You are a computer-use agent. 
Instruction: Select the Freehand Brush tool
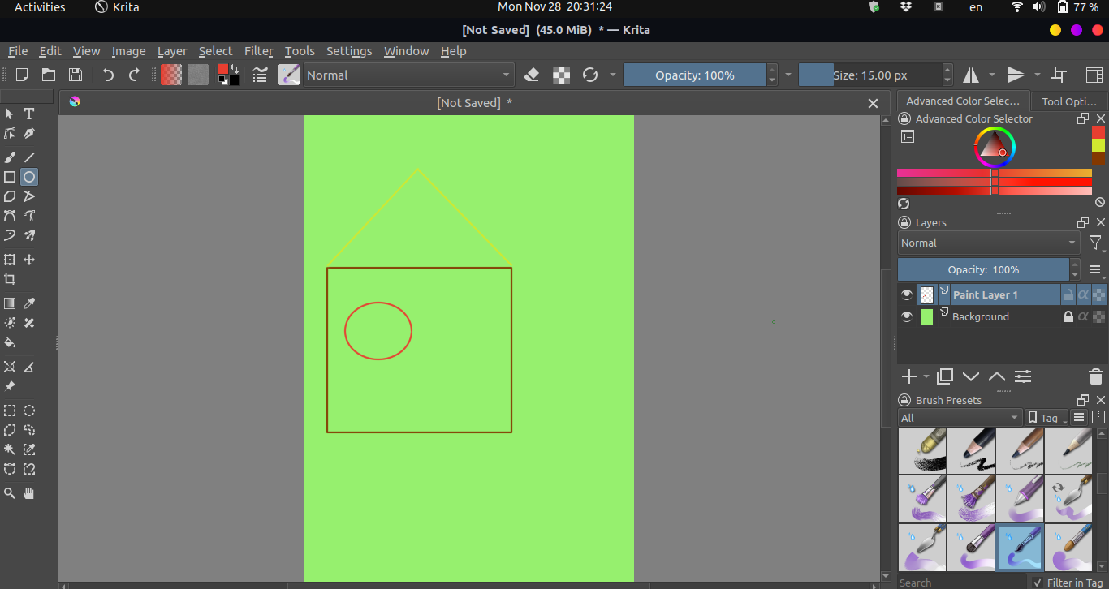10,157
